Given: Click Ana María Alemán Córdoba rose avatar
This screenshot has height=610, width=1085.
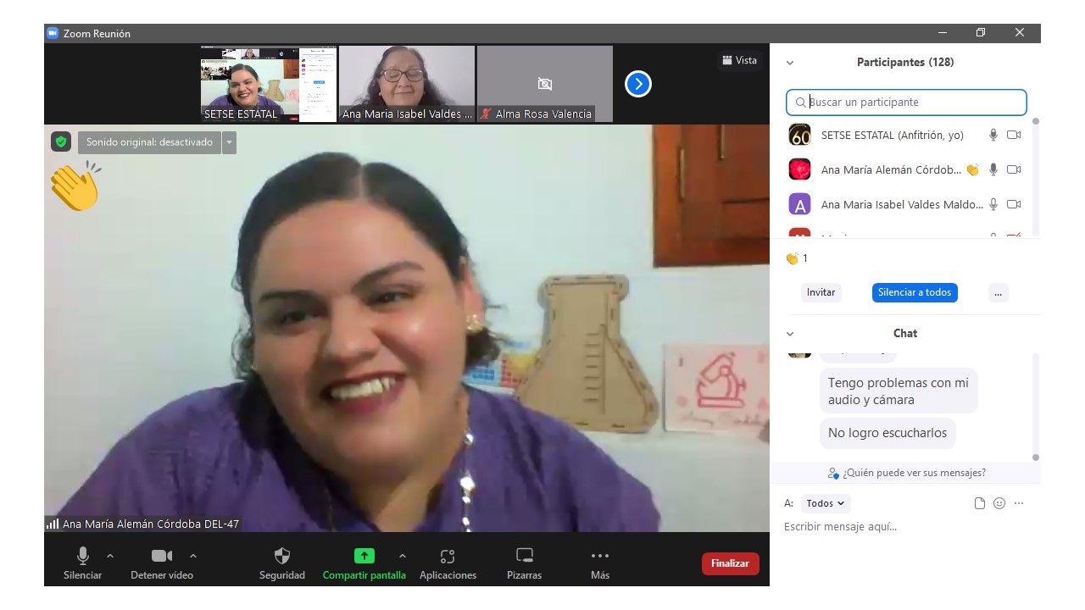Looking at the screenshot, I should click(799, 169).
